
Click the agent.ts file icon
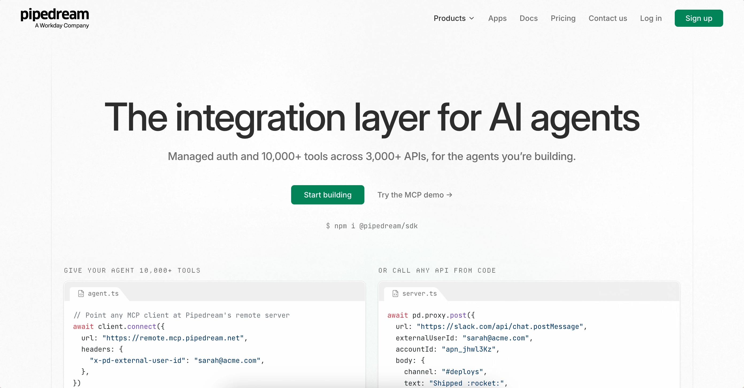[81, 294]
